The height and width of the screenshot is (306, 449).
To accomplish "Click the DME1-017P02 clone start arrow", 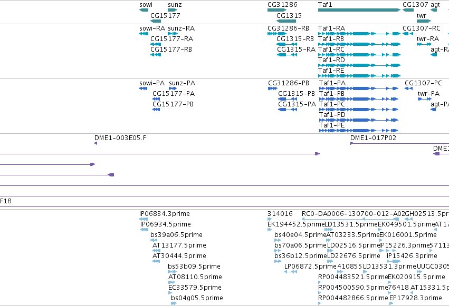I will 352,143.
